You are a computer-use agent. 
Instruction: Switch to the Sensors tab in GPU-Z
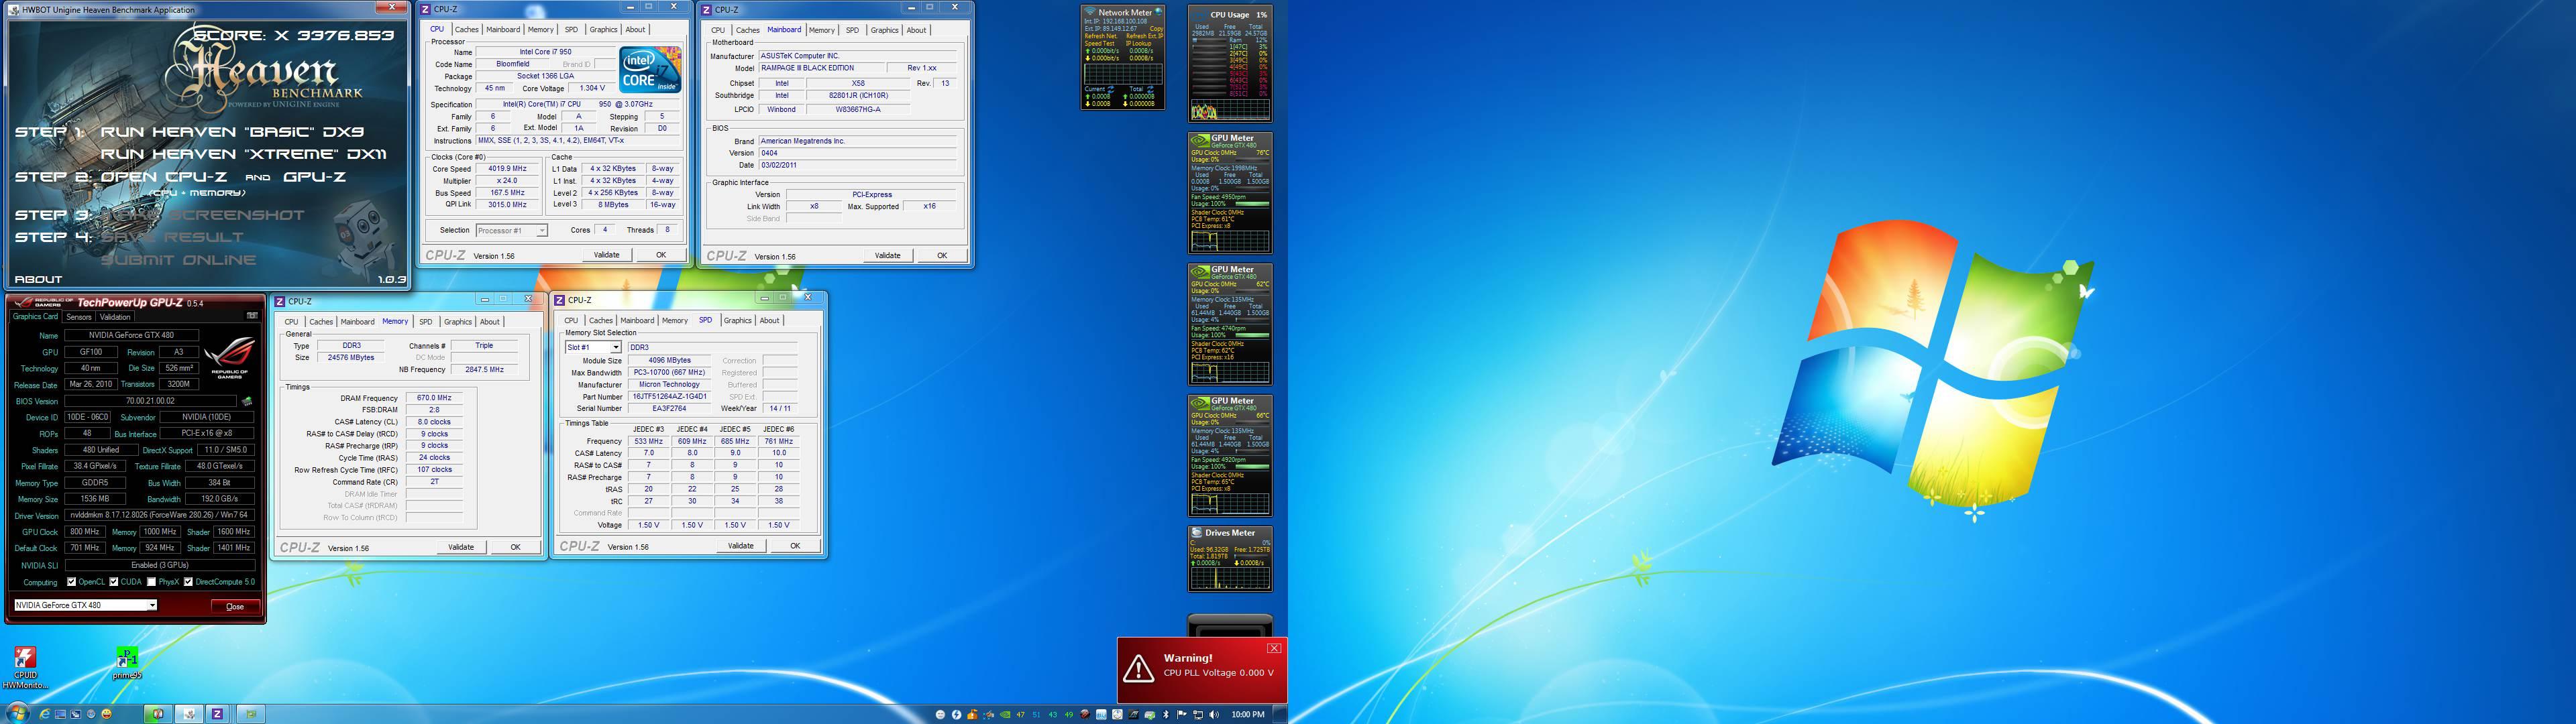tap(79, 317)
